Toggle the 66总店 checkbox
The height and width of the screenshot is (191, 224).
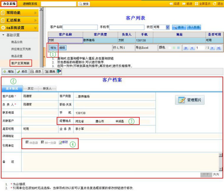(x=27, y=142)
